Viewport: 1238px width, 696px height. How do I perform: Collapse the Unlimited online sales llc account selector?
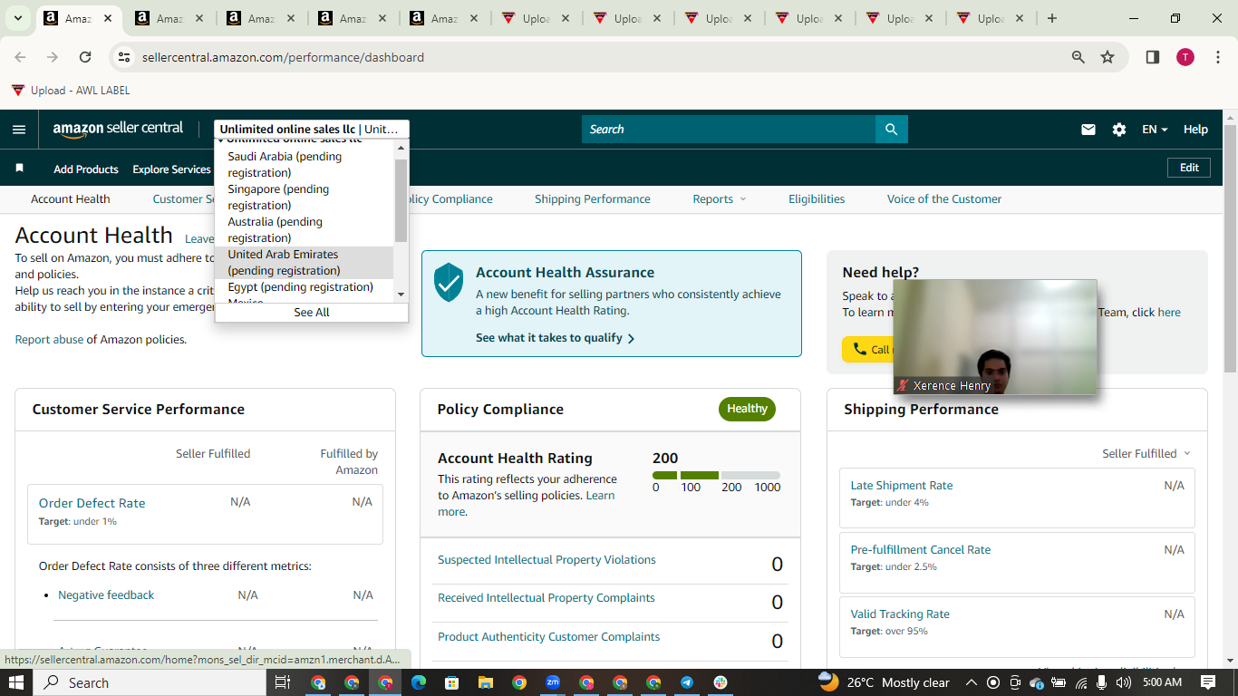click(x=312, y=130)
